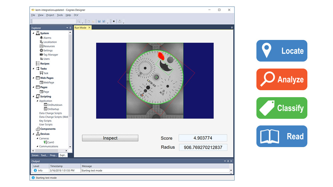Pin the Explorer panel with auto-hide pushpin

point(70,28)
